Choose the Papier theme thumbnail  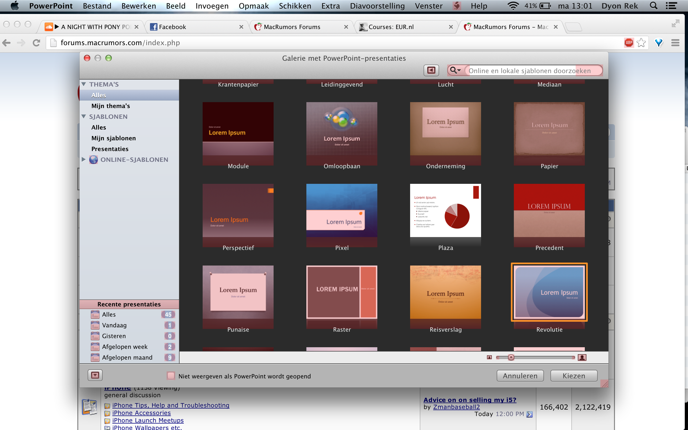[x=549, y=129]
